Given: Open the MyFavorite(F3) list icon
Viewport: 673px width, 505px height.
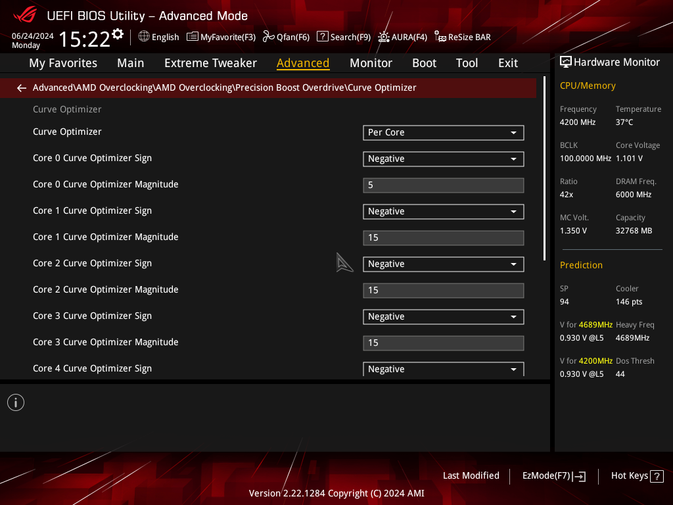Looking at the screenshot, I should pyautogui.click(x=193, y=37).
